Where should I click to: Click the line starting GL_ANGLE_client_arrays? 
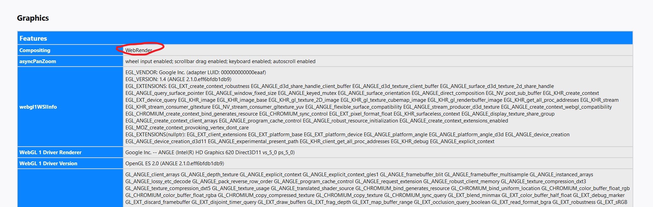click(359, 175)
